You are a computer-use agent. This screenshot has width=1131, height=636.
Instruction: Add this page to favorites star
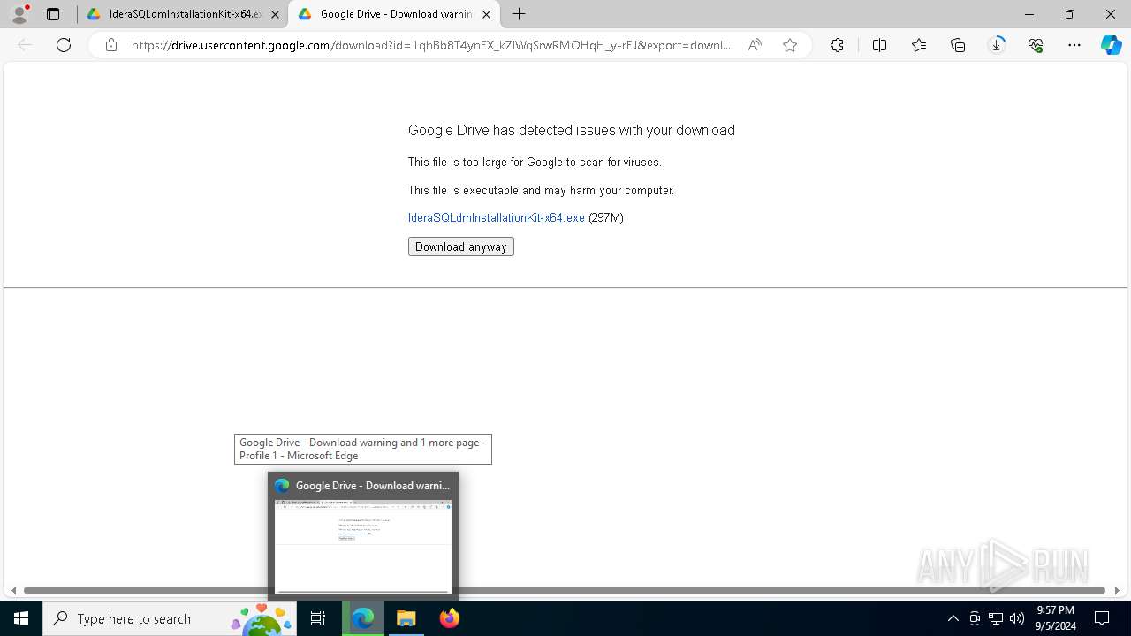click(790, 45)
